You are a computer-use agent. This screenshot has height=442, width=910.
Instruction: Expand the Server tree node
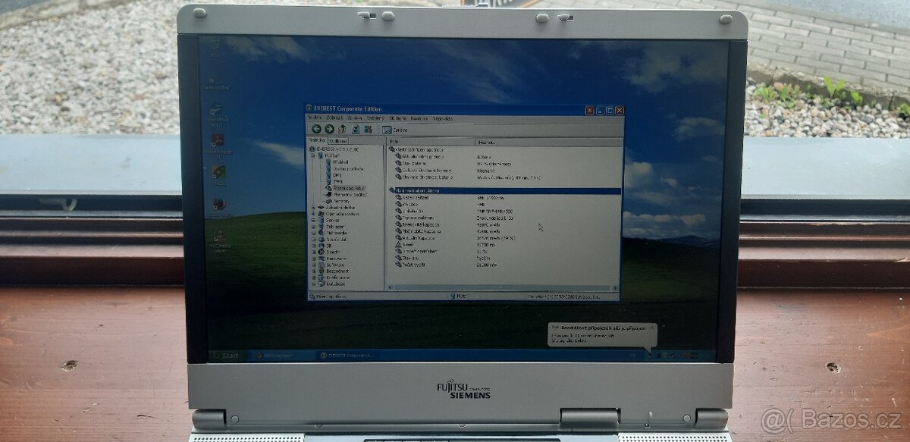[312, 220]
